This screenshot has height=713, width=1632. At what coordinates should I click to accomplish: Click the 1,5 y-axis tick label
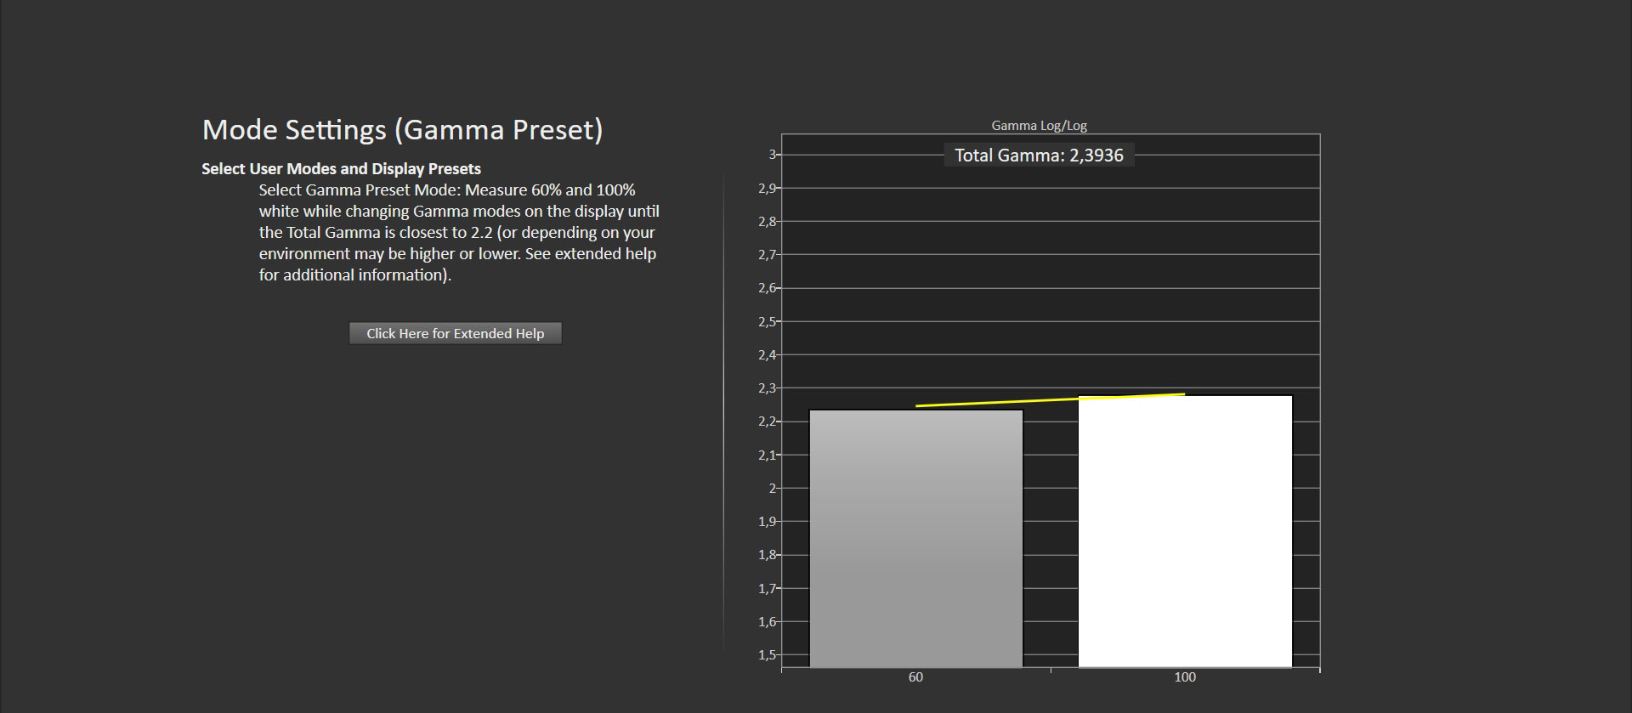pos(767,655)
